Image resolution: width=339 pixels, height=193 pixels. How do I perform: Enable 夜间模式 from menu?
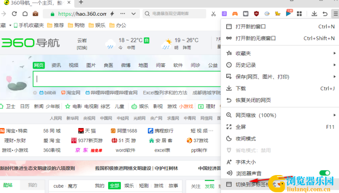tap(280, 138)
